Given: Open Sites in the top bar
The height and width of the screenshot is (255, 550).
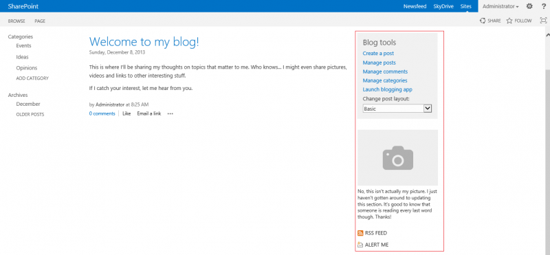Looking at the screenshot, I should click(466, 6).
